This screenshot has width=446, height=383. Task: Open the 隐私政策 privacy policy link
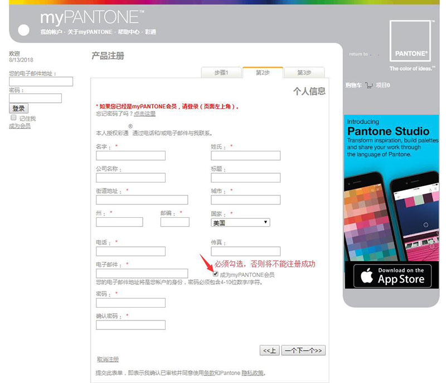[253, 373]
